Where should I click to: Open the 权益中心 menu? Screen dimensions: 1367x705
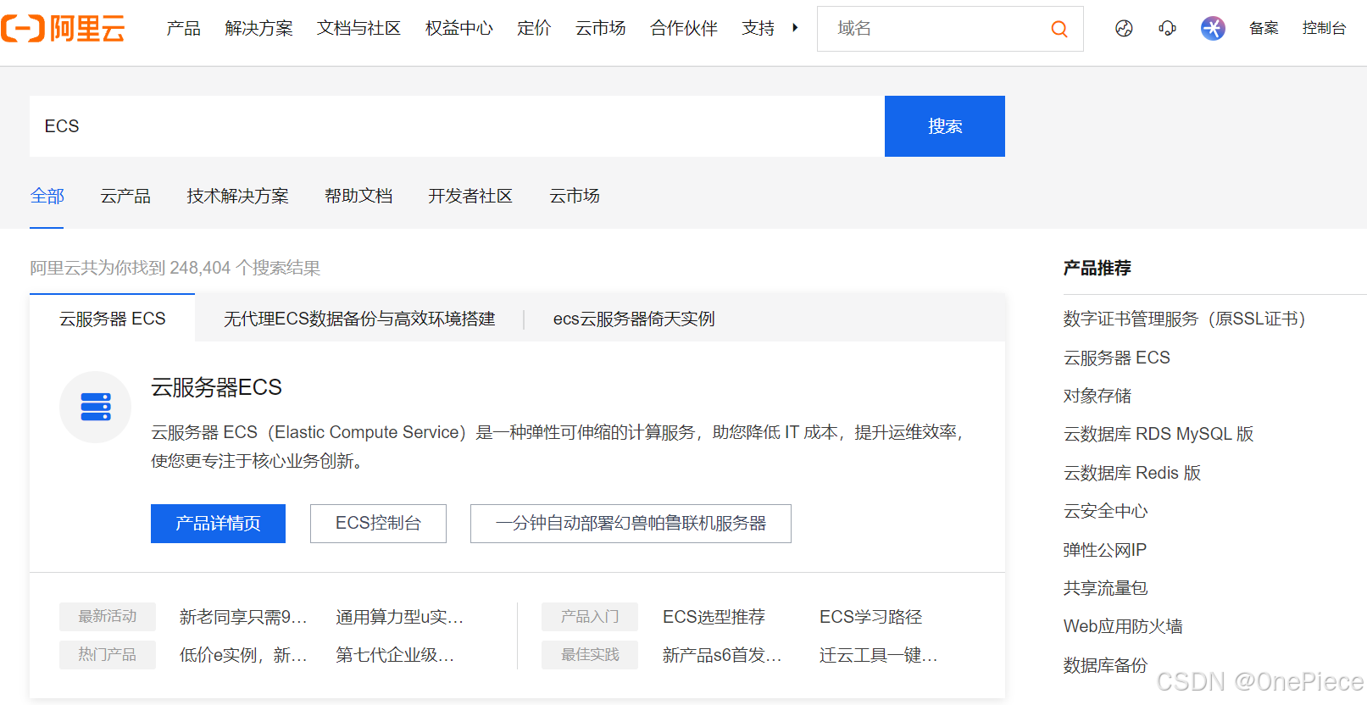[x=458, y=28]
